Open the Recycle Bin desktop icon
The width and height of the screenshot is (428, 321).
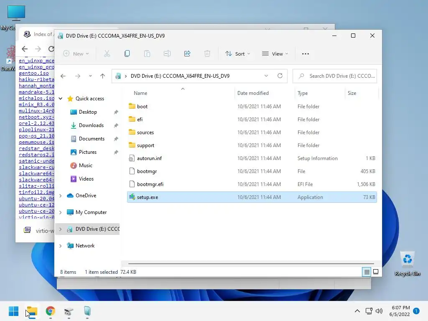(407, 264)
